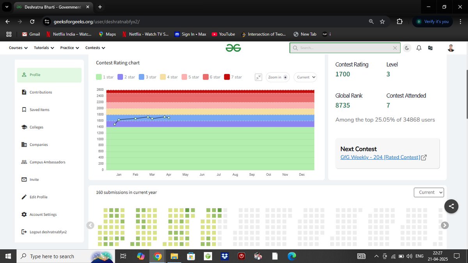
Task: Click the 3 star legend swatch
Action: (142, 77)
